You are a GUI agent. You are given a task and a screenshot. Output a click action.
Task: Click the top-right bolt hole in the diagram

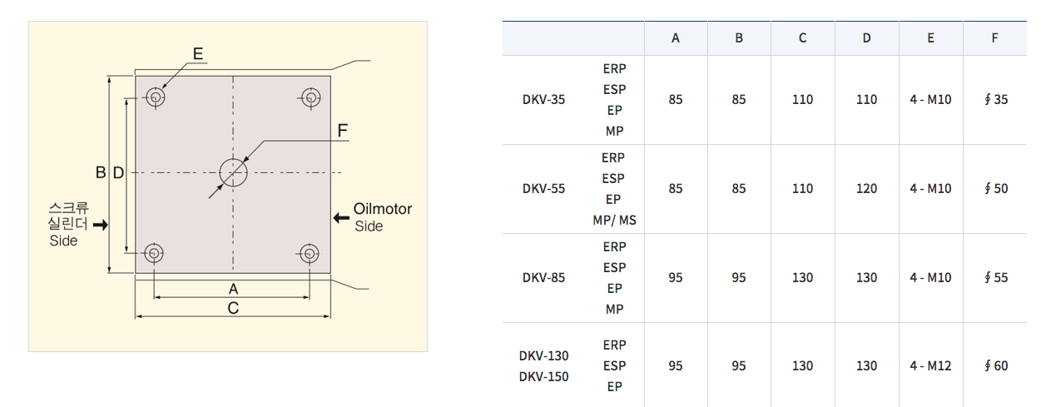[310, 97]
